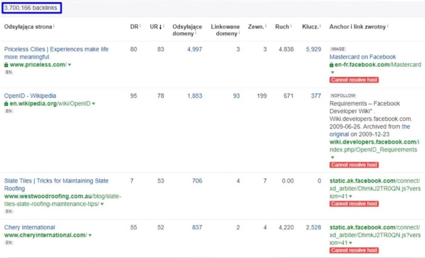425x258 pixels.
Task: Open Mastercard on Facebook anchor link
Action: tap(362, 57)
